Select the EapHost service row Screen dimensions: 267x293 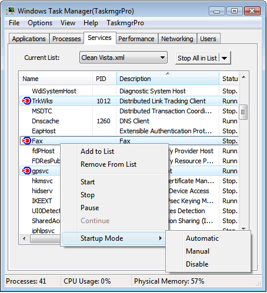129,131
